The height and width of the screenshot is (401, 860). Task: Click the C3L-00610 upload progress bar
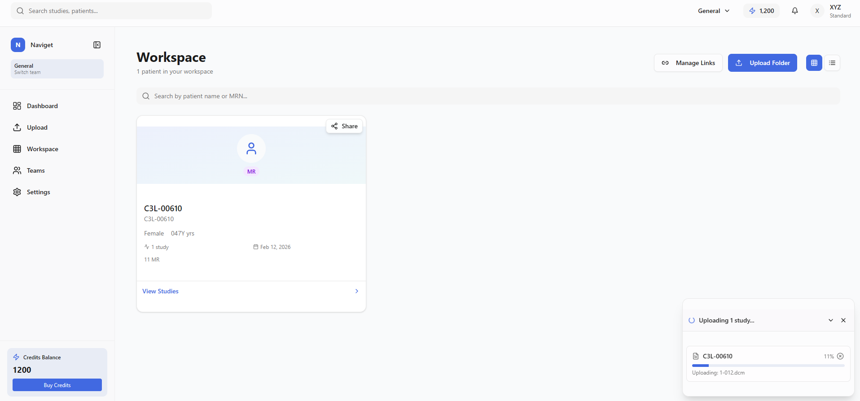768,366
